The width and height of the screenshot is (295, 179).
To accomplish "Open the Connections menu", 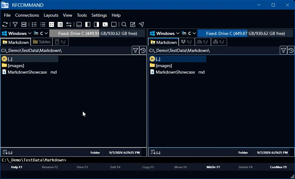I will [27, 15].
